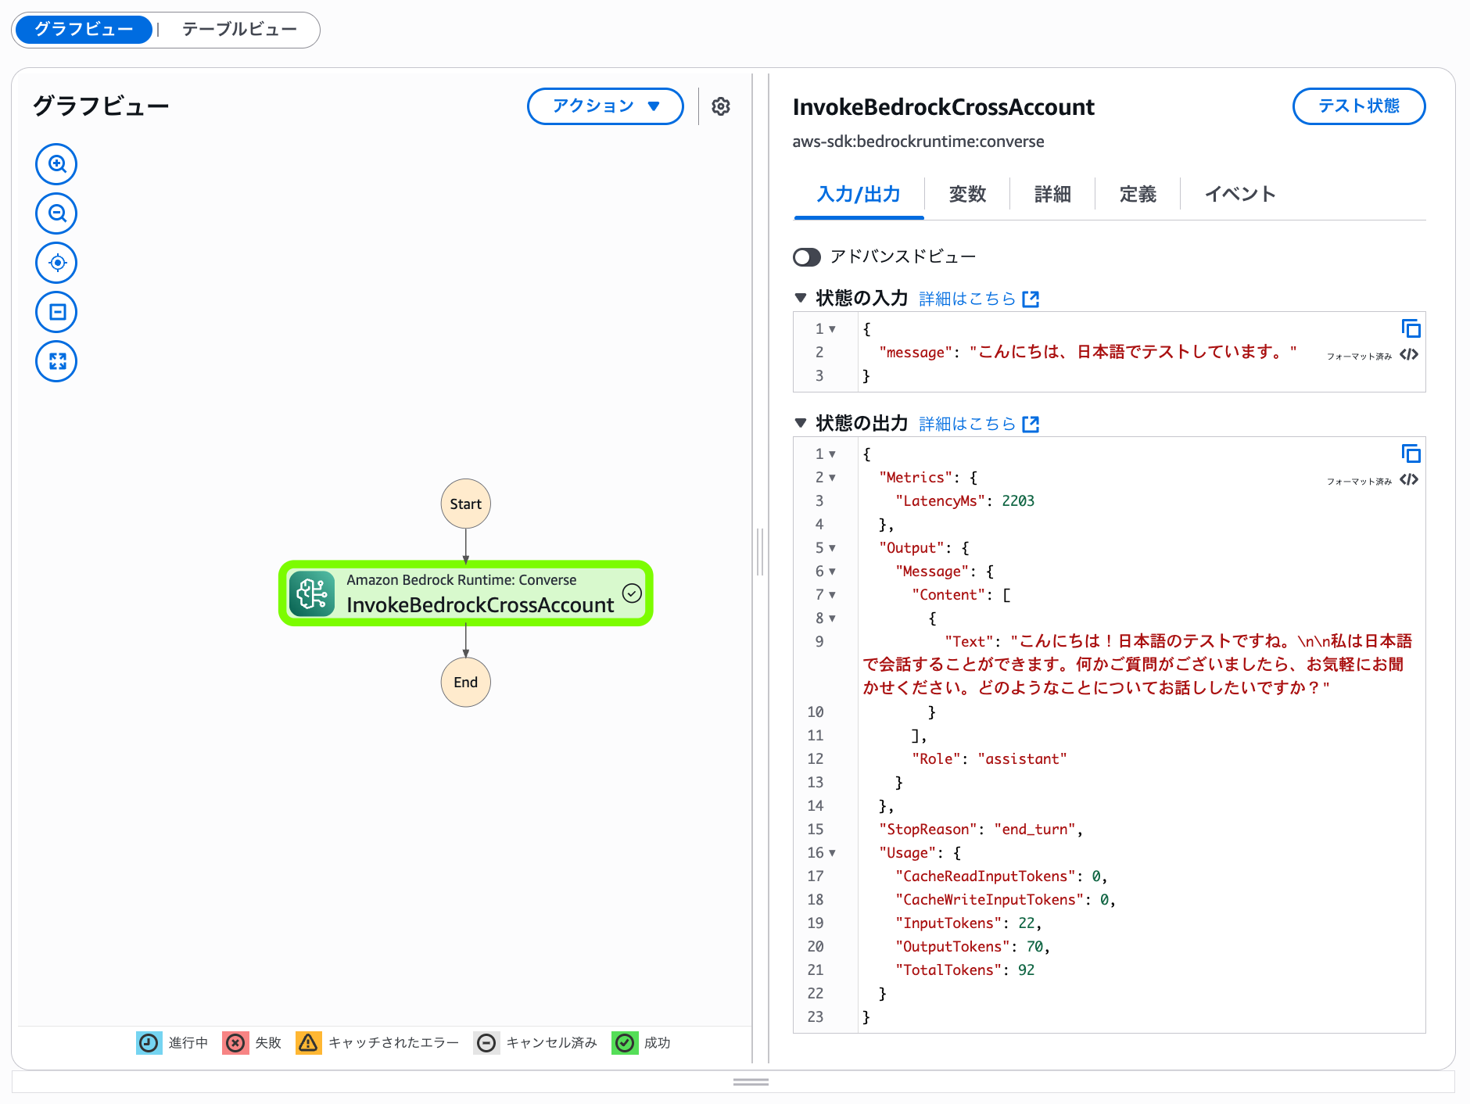Copy the state input JSON
Screen dimensions: 1470x1104
click(x=1411, y=328)
